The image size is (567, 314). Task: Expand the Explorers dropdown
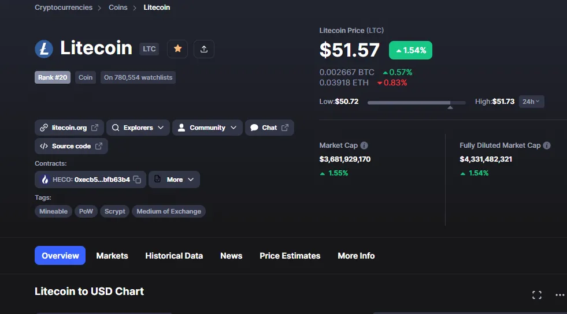(138, 128)
